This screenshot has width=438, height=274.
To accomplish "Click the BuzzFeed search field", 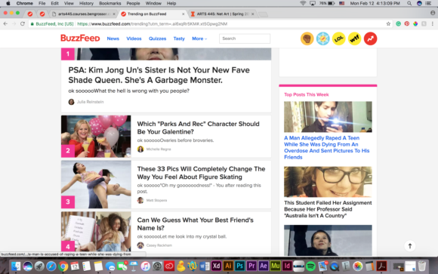I will point(245,38).
